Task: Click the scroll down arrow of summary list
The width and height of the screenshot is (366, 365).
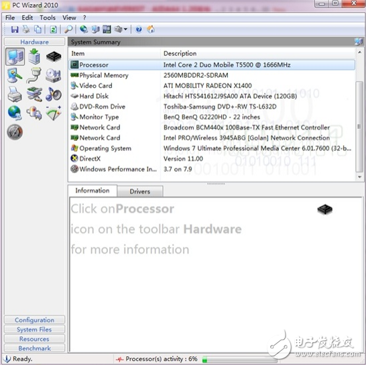Action: point(359,177)
